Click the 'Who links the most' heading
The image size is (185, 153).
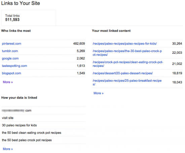click(x=16, y=31)
